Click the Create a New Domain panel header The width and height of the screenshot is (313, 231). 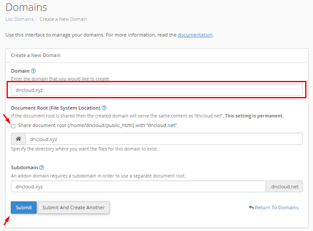36,55
